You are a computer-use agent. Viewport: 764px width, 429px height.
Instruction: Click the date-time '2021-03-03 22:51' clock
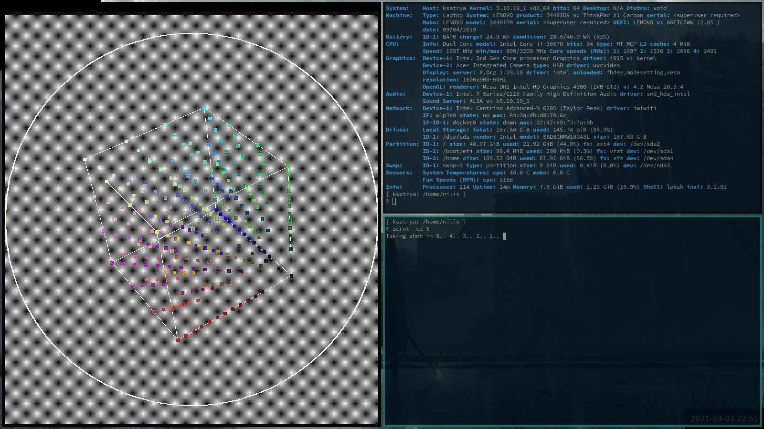coord(724,419)
